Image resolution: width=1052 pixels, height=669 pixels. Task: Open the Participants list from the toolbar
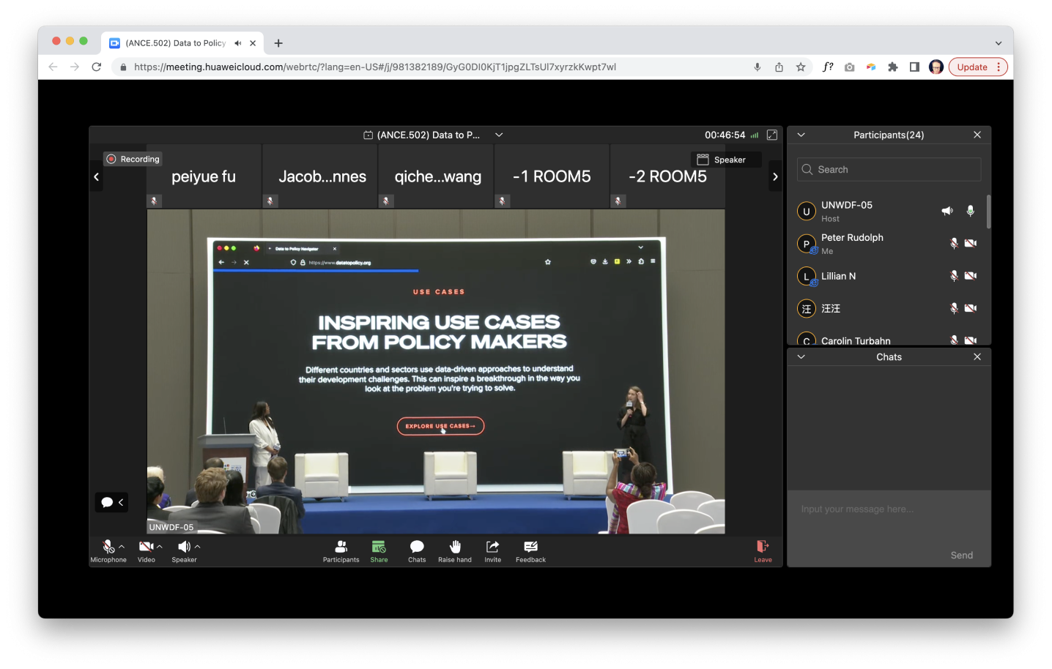[x=341, y=550]
